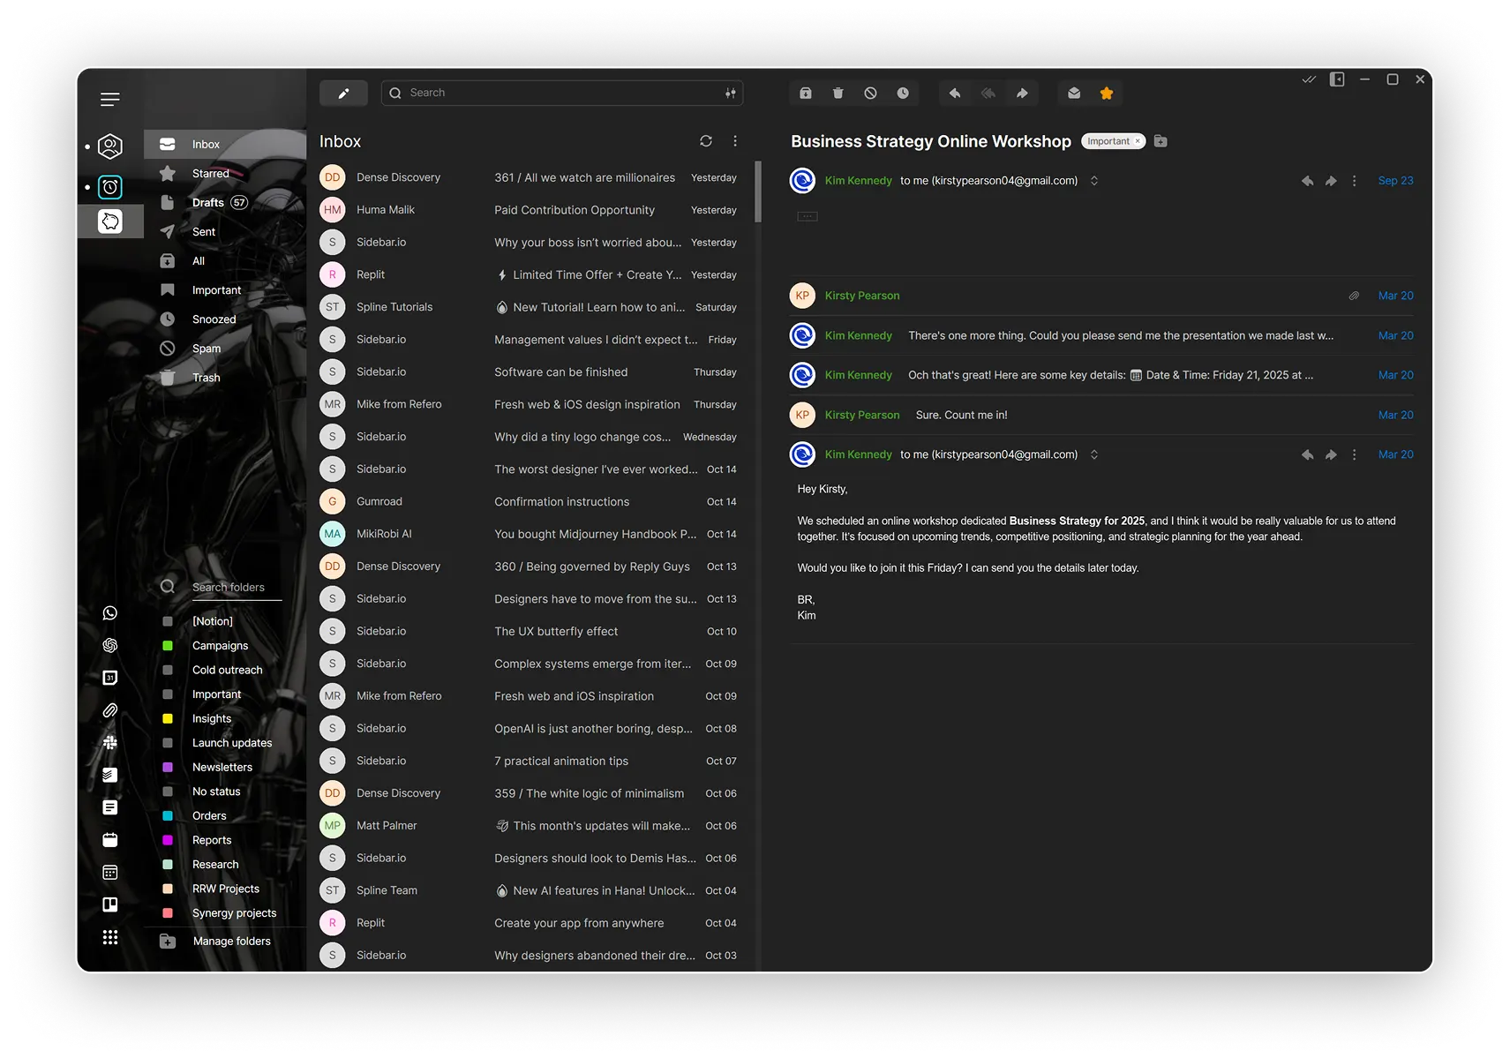Open the attachments paperclip app
This screenshot has height=1058, width=1510.
point(110,710)
